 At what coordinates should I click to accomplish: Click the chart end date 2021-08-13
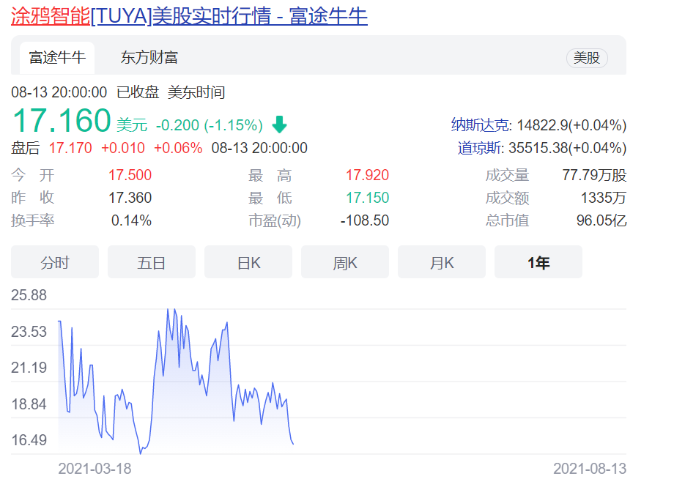[590, 469]
